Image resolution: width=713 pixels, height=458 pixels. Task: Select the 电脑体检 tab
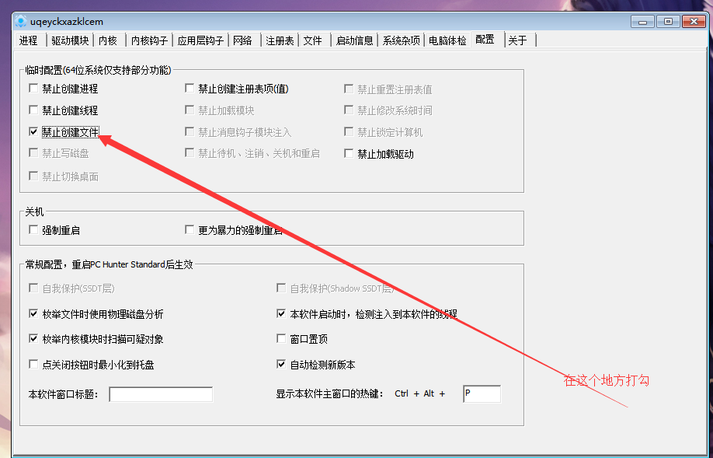pos(447,40)
